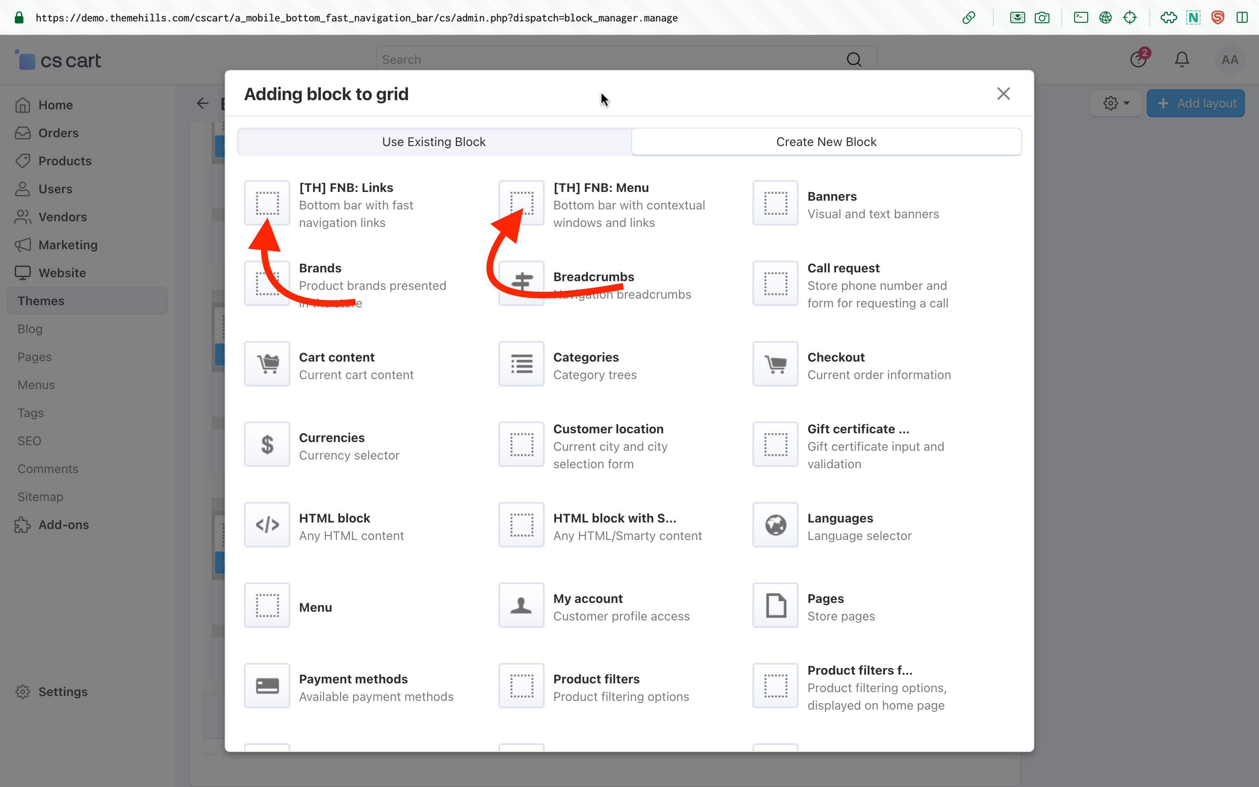
Task: Switch to Create New Block tab
Action: click(826, 142)
